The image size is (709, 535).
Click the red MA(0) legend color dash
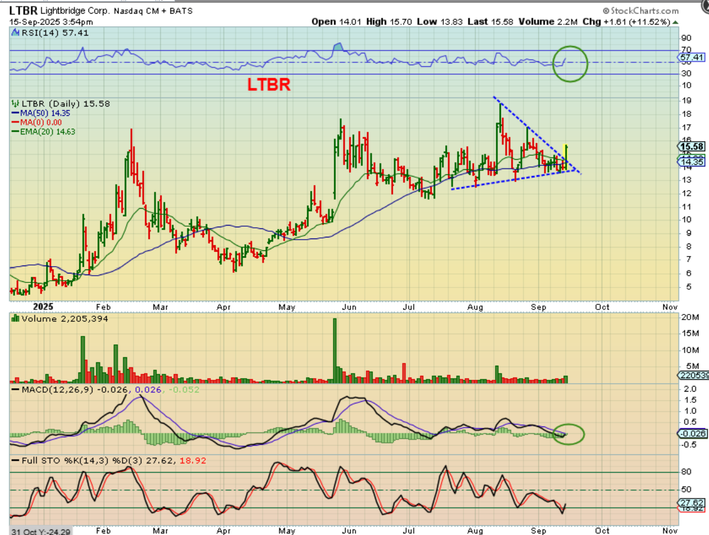pyautogui.click(x=15, y=122)
